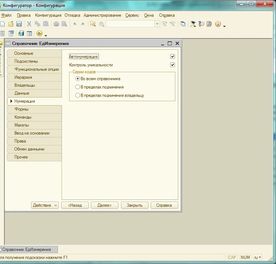276x264 pixels.
Task: Start debugging with the play icon
Action: tap(39, 33)
